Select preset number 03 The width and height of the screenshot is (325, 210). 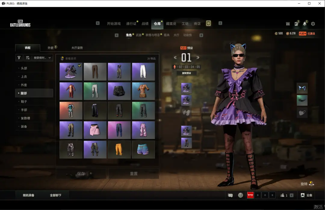187,67
